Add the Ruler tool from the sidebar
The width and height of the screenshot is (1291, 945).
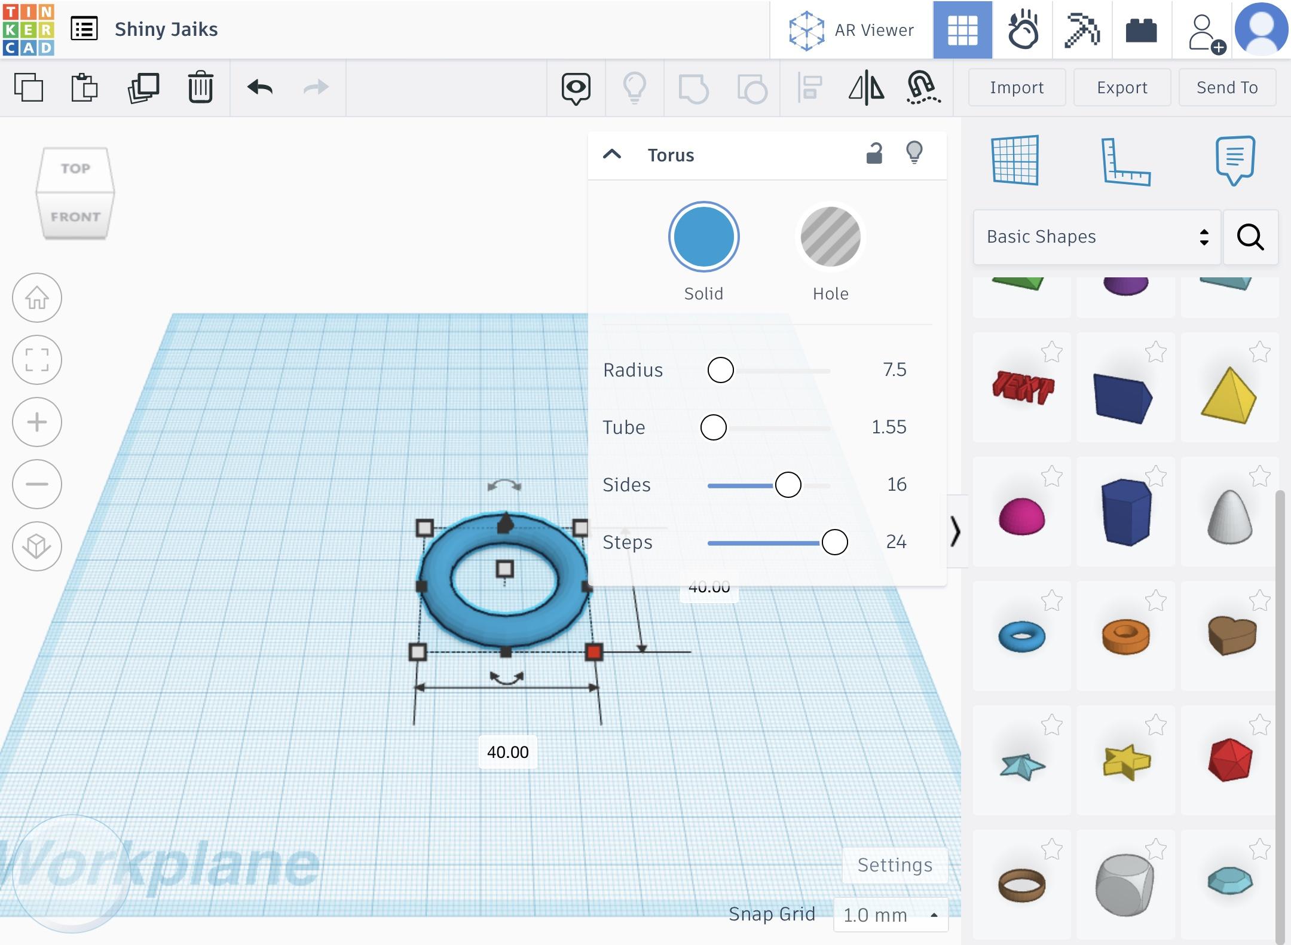pyautogui.click(x=1125, y=161)
